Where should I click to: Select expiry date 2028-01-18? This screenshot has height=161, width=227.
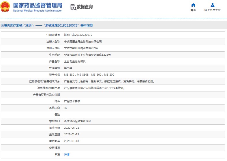click(72, 141)
